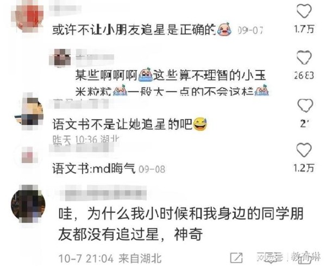Select comment 语文书:md晦气
The image size is (326, 266).
pyautogui.click(x=94, y=169)
